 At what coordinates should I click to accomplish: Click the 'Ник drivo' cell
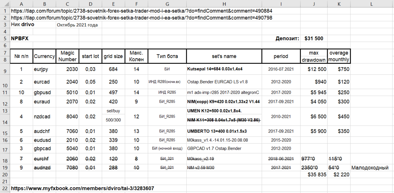pyautogui.click(x=23, y=24)
